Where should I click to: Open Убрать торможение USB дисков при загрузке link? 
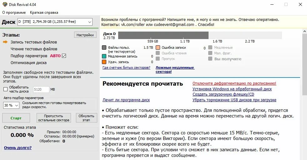coord(234,100)
